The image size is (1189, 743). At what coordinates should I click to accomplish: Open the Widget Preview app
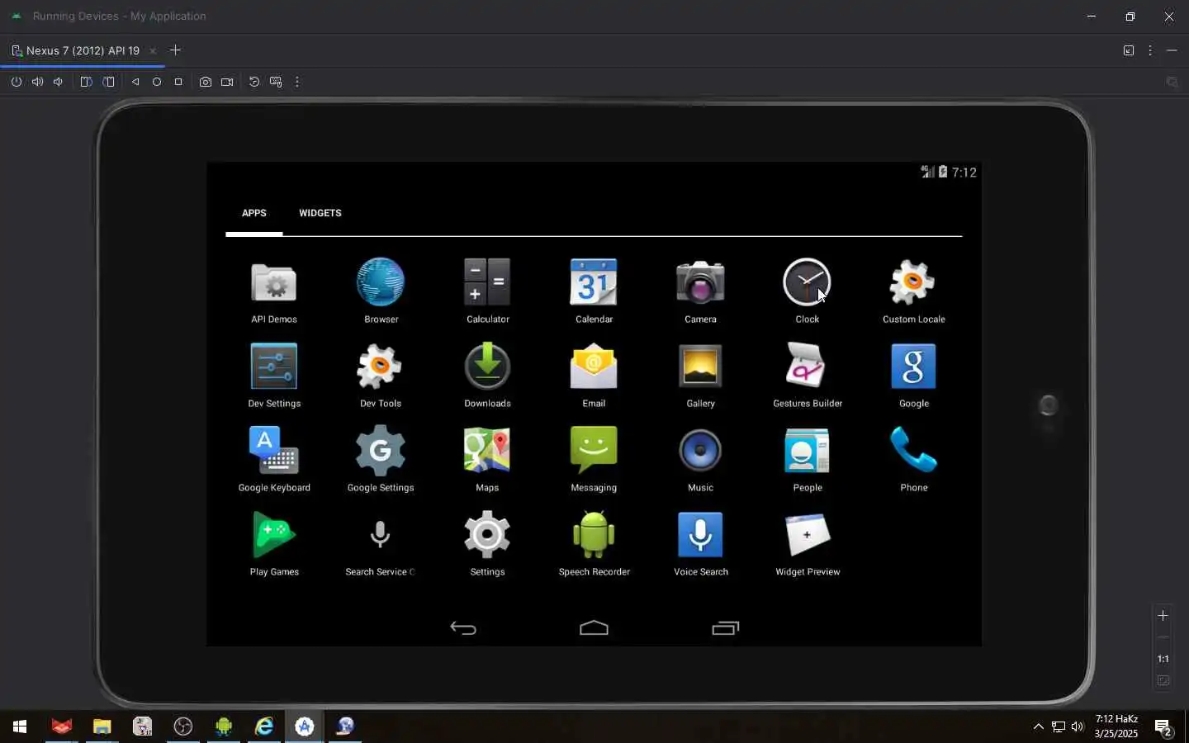pos(807,544)
